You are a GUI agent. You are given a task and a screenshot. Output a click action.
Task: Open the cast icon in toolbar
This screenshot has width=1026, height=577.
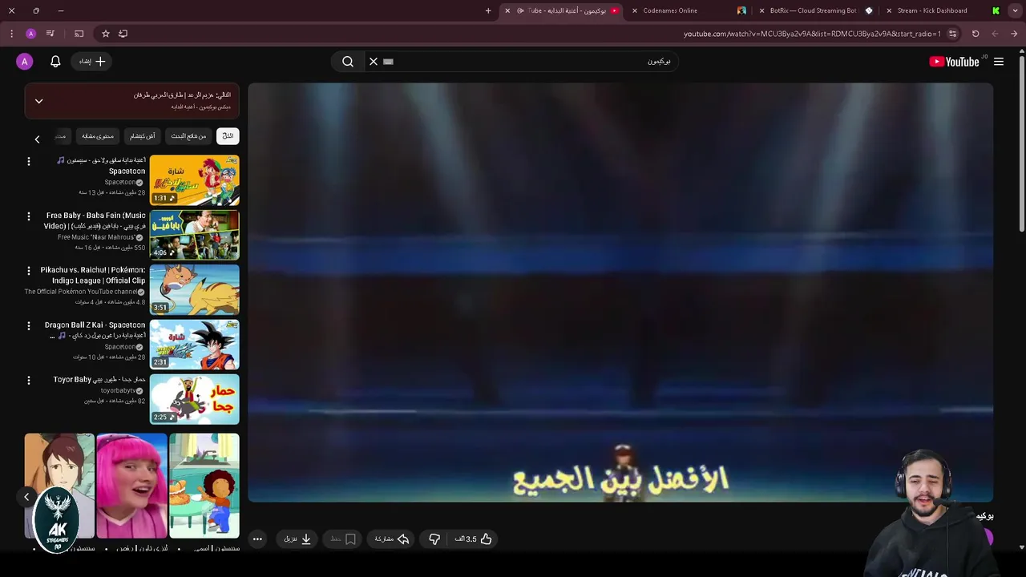point(79,34)
